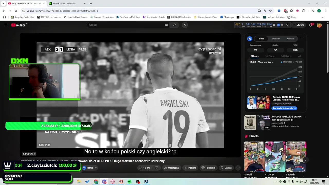The width and height of the screenshot is (329, 185).
Task: Open Chrome extensions puzzle icon
Action: [304, 11]
